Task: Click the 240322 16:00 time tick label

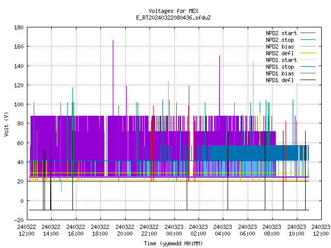Action: point(76,230)
